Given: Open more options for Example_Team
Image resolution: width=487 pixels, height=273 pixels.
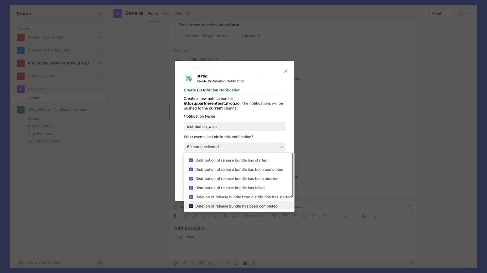Looking at the screenshot, I should [x=100, y=76].
